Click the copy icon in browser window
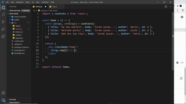 (181, 78)
